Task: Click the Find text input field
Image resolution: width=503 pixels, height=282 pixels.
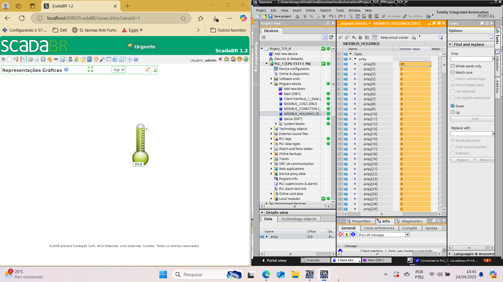Action: (471, 59)
